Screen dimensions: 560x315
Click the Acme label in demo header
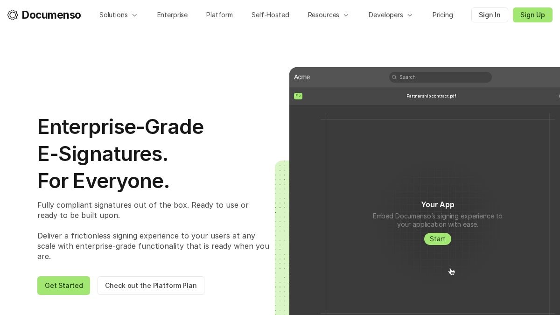302,77
